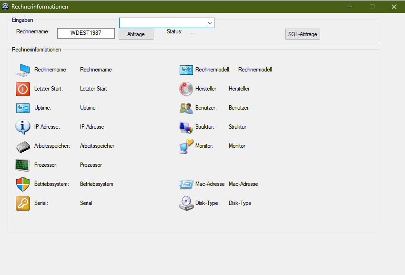The image size is (405, 275).
Task: Click the blue info icon for IP-Adresse
Action: coord(23,127)
